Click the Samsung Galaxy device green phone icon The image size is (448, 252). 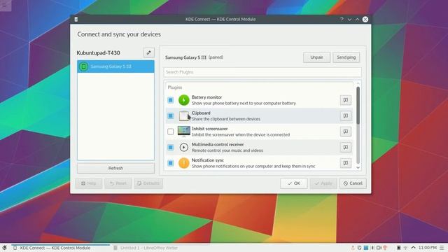(x=83, y=66)
